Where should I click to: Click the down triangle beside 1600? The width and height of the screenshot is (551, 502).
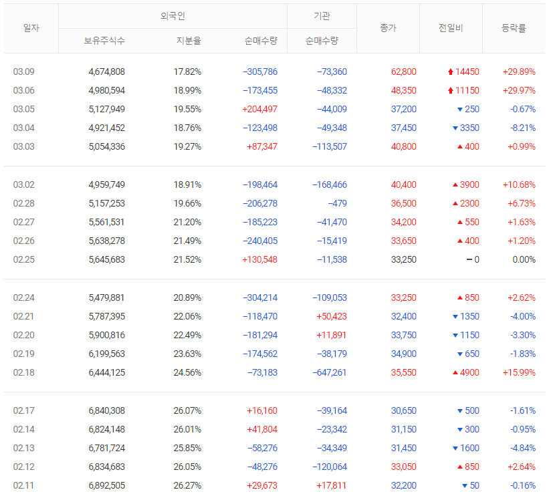[x=455, y=449]
